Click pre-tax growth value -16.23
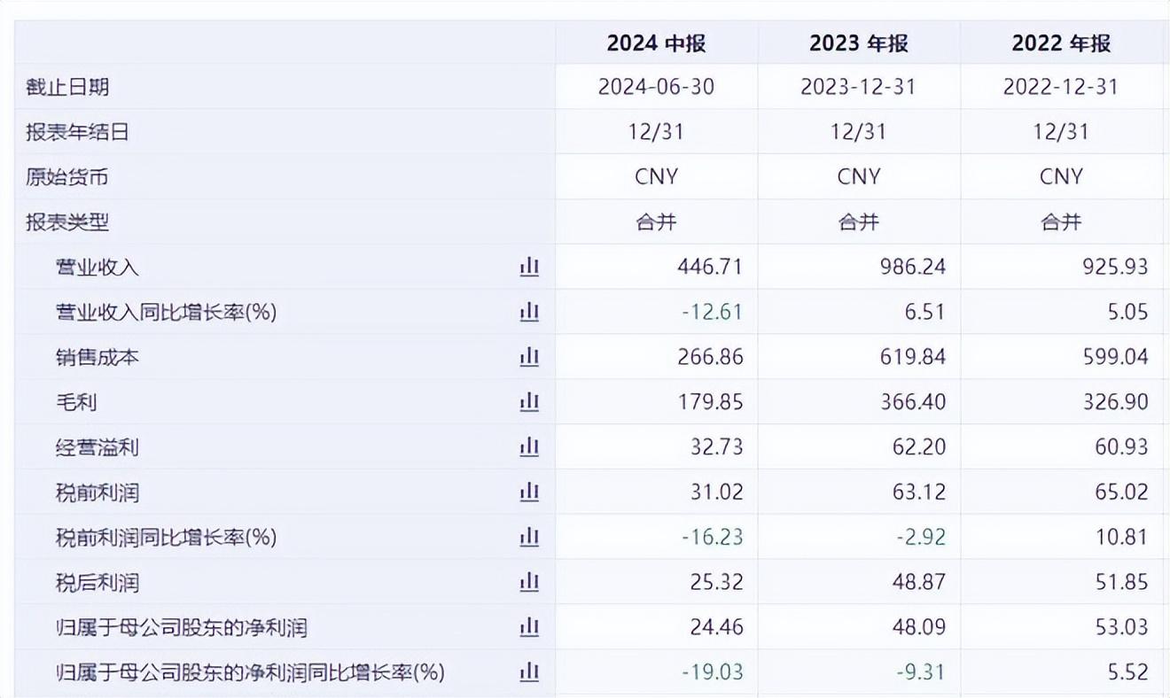The height and width of the screenshot is (698, 1170). tap(713, 538)
